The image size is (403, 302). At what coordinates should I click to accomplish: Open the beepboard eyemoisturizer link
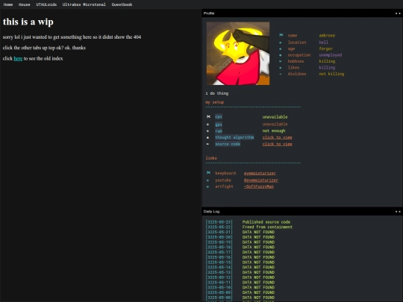(260, 173)
